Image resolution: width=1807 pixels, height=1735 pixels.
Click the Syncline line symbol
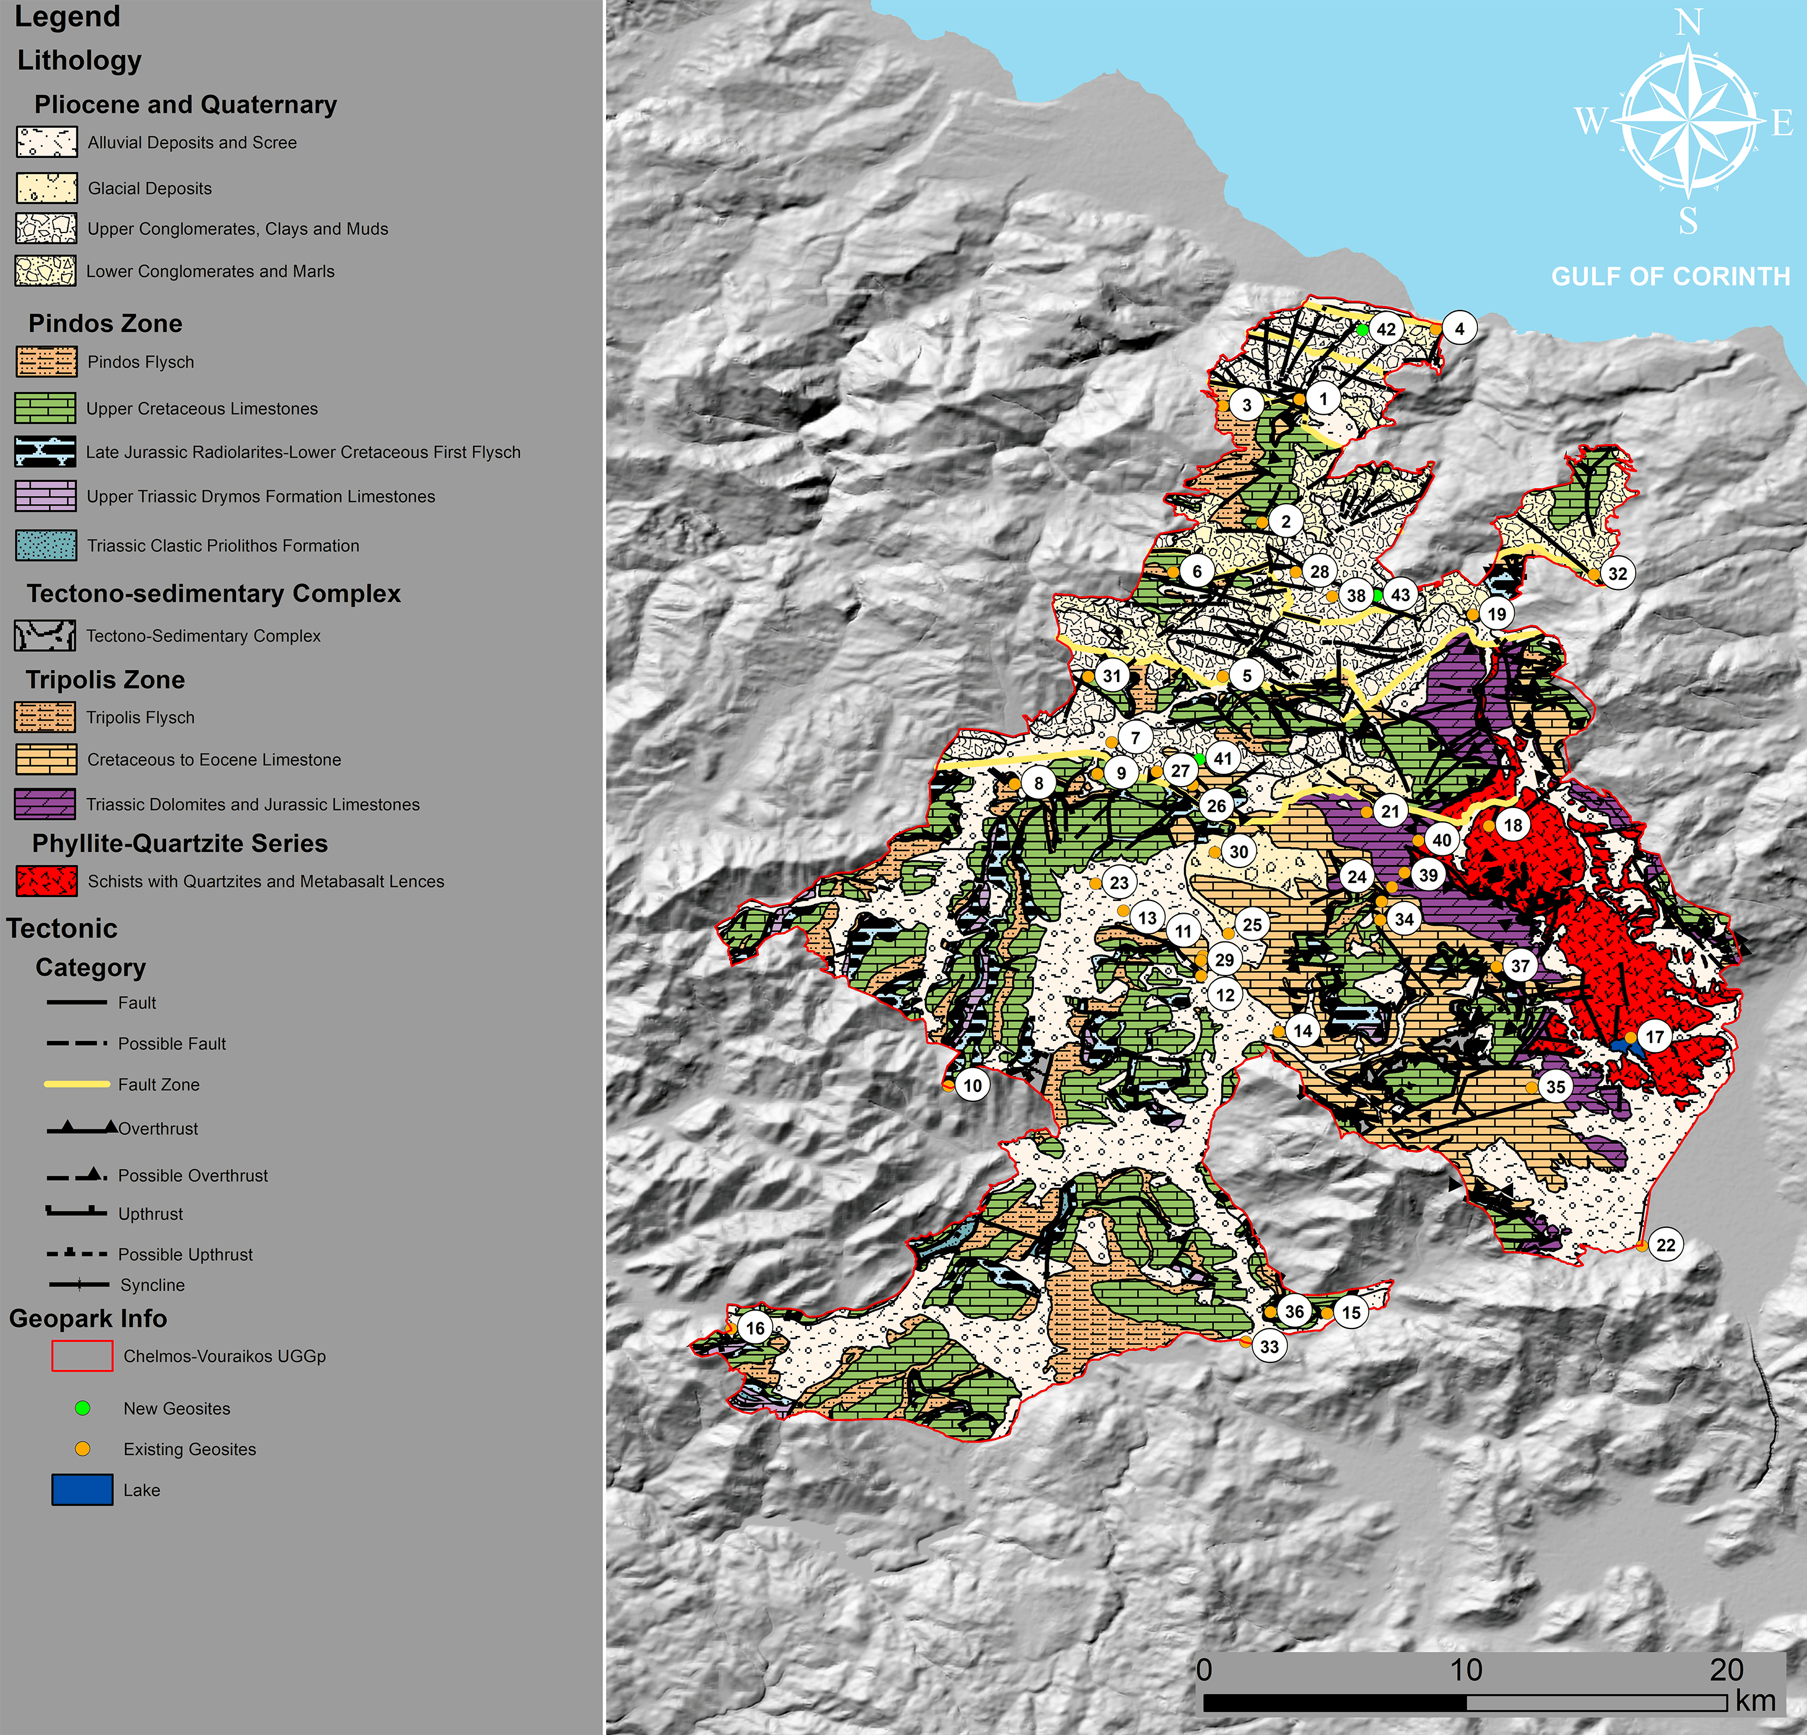(x=78, y=1284)
